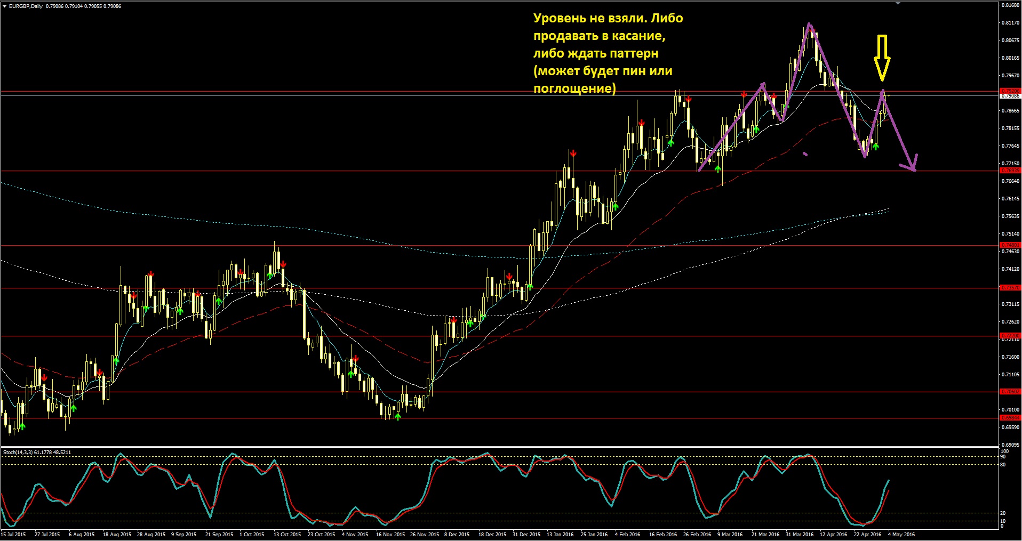Click the 1 Oct 2015 date label
This screenshot has width=1022, height=541.
pyautogui.click(x=252, y=534)
